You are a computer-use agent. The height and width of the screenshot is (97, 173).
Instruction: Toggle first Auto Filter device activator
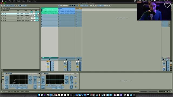[x=5, y=73]
